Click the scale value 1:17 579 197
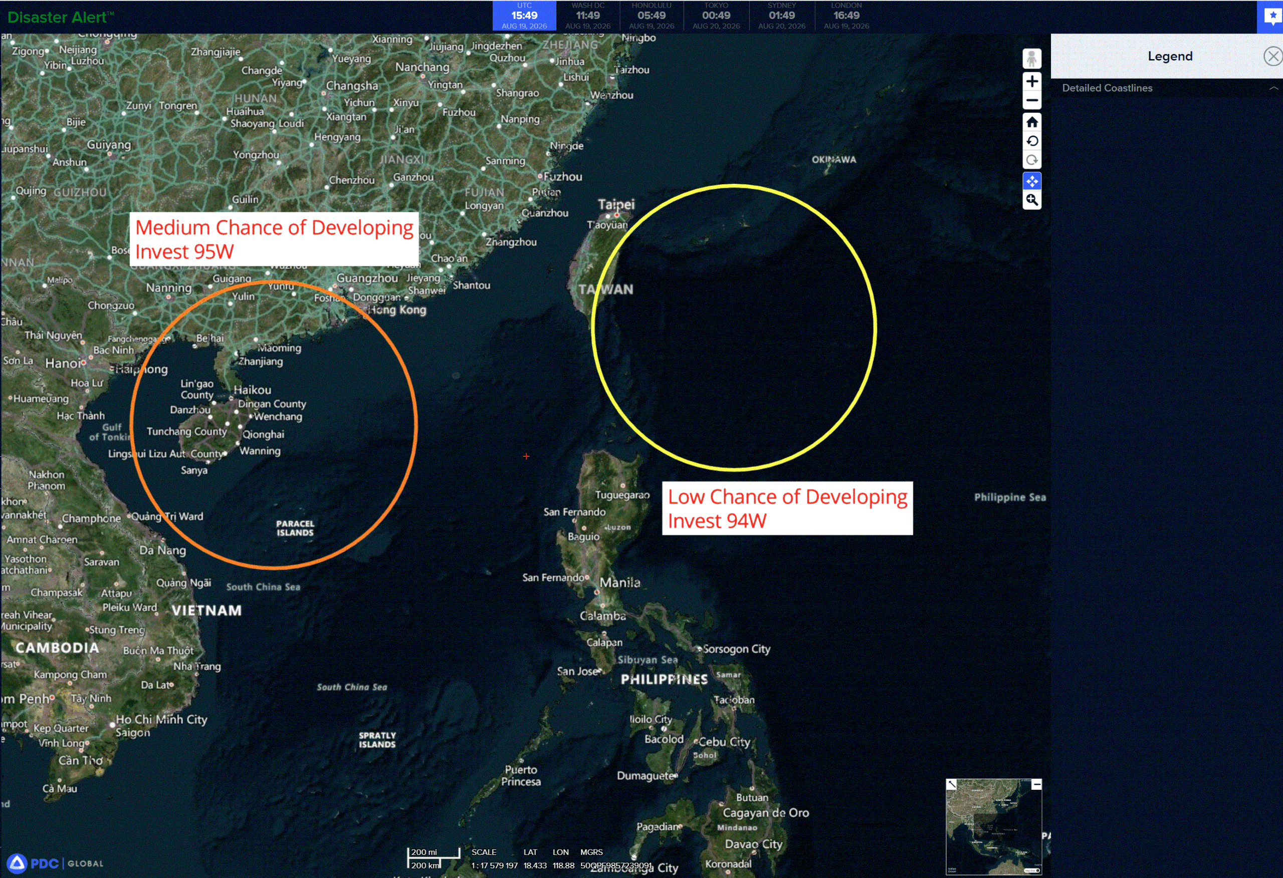1283x878 pixels. click(x=494, y=865)
